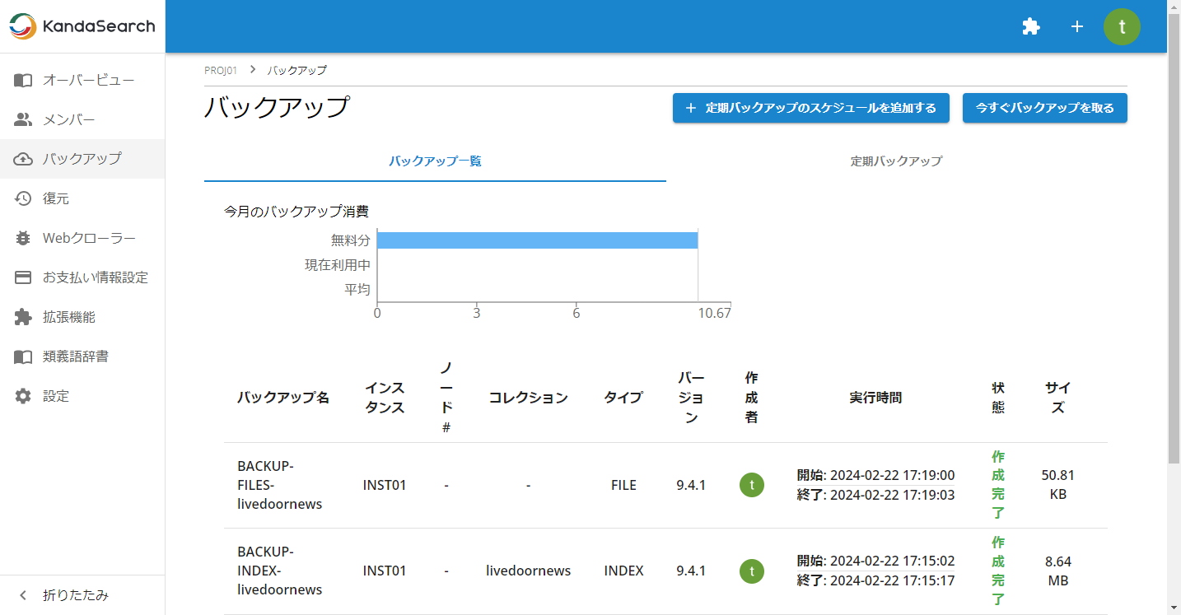Viewport: 1181px width, 615px height.
Task: Click 現在利用中 chart label
Action: click(x=338, y=265)
